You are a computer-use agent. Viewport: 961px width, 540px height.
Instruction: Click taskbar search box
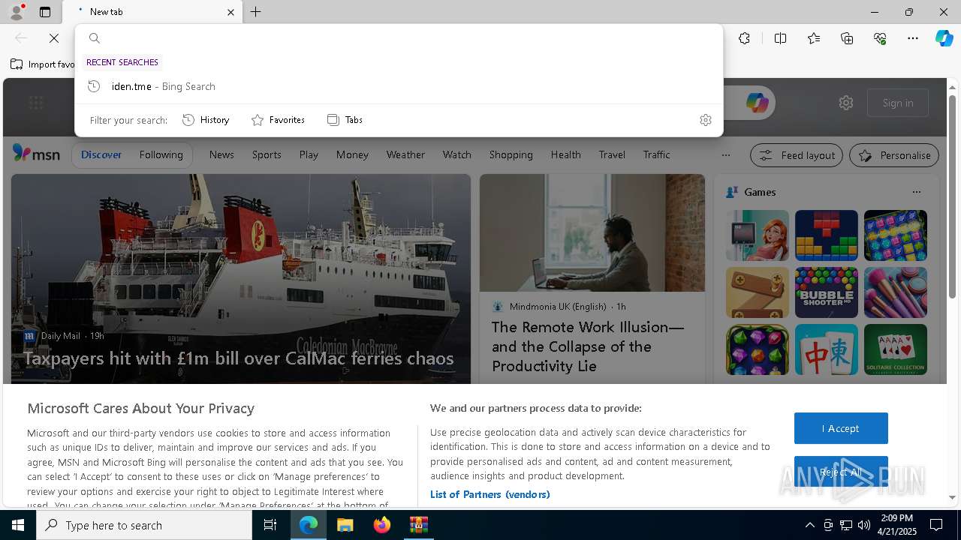(144, 525)
